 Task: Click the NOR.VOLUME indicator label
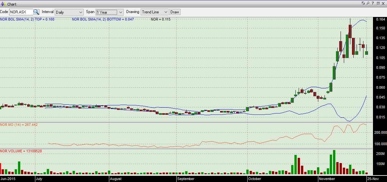coord(21,151)
